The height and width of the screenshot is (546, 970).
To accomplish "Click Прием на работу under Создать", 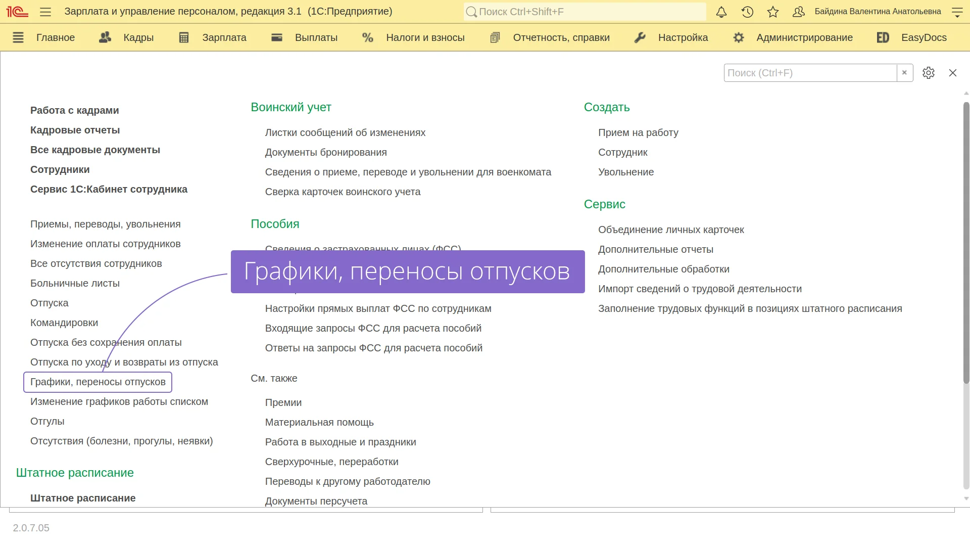I will tap(638, 132).
